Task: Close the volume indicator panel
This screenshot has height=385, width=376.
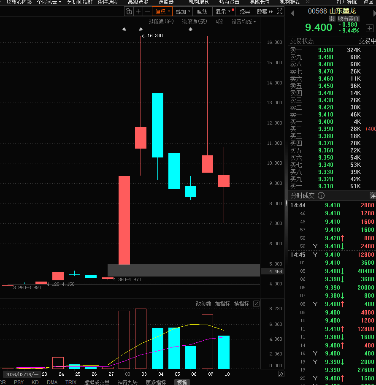Action: click(x=256, y=304)
